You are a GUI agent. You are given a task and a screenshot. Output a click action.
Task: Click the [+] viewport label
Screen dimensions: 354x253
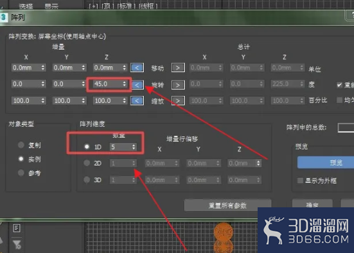pyautogui.click(x=93, y=6)
